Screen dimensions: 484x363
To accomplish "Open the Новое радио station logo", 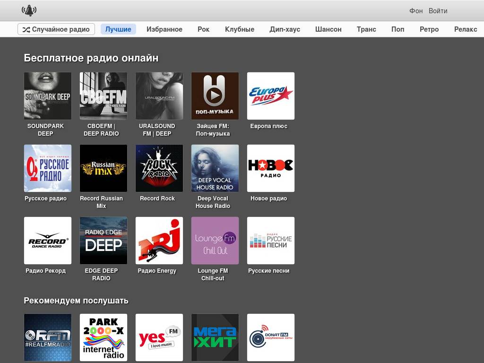I will pyautogui.click(x=270, y=168).
